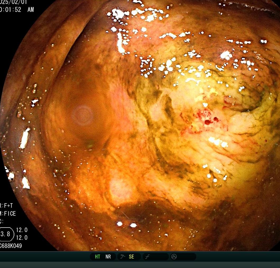Select the HT indicator in the status bar
The image size is (280, 268).
coord(97,257)
